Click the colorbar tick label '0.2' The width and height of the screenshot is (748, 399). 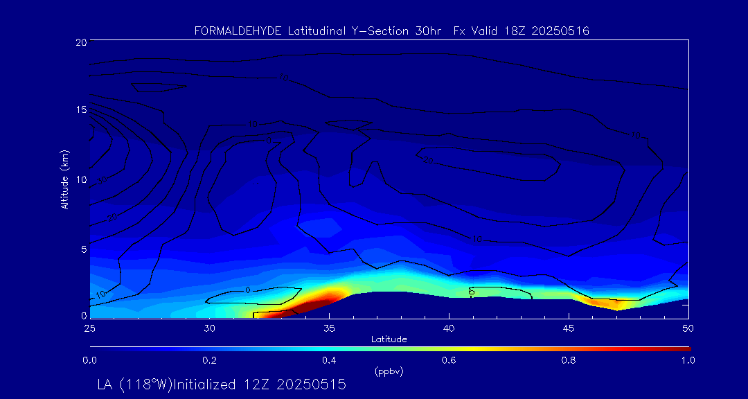click(210, 360)
